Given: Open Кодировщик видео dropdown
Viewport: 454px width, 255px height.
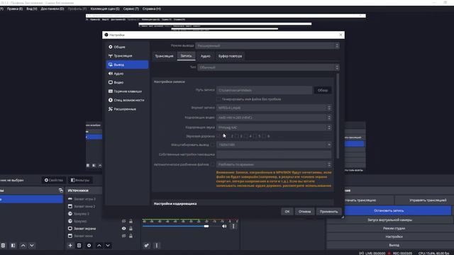Looking at the screenshot, I should 274,118.
